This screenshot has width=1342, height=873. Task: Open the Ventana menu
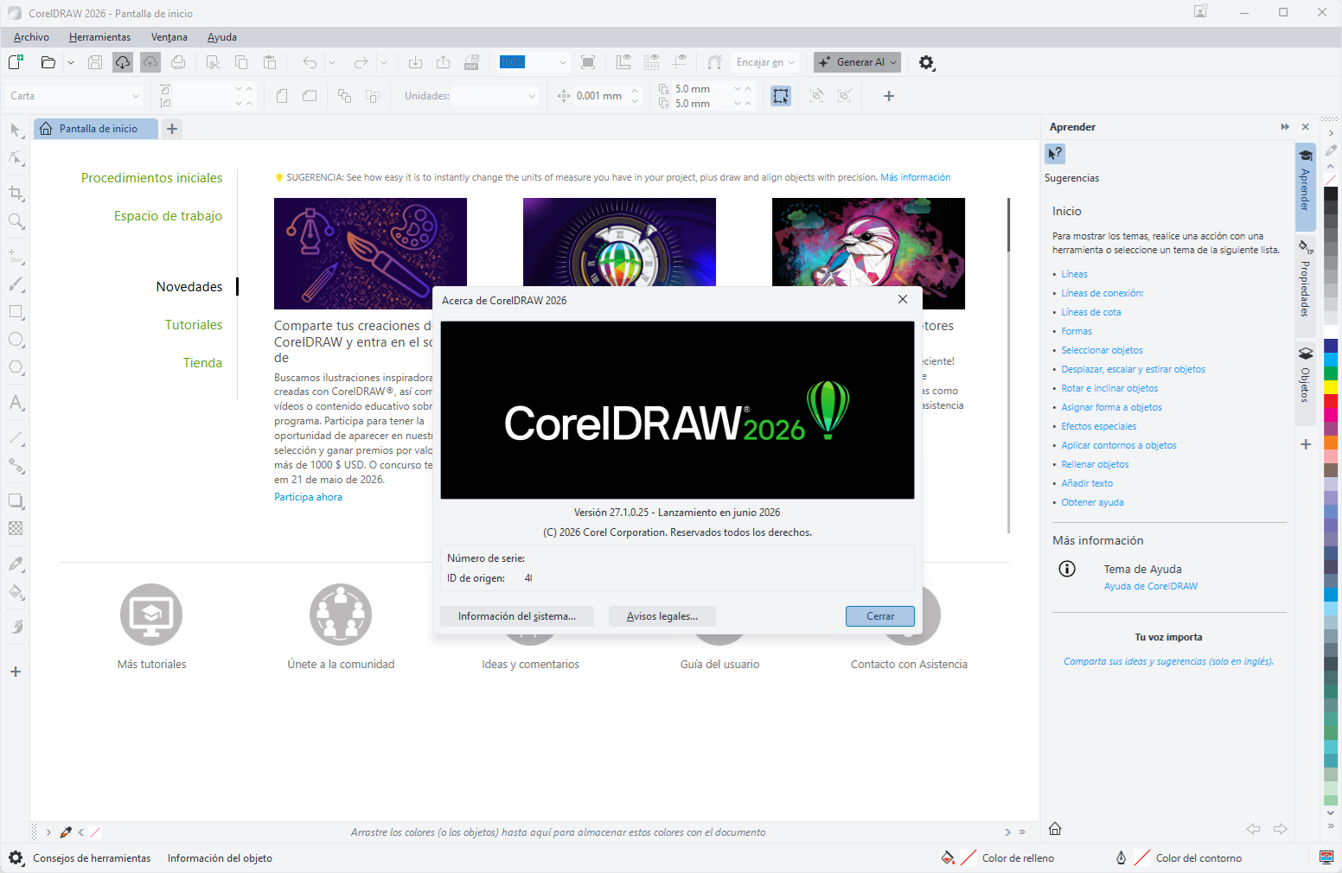tap(169, 37)
